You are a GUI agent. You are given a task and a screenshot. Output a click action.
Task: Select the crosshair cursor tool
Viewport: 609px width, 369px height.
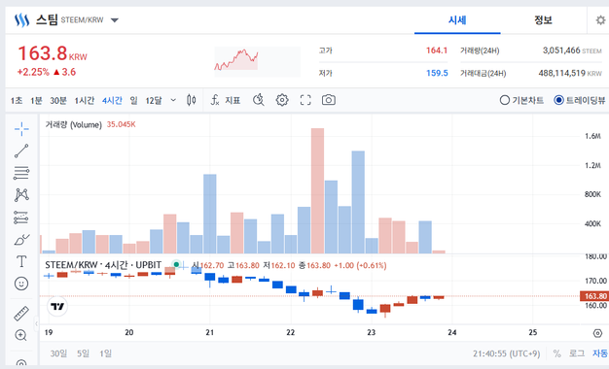click(21, 129)
